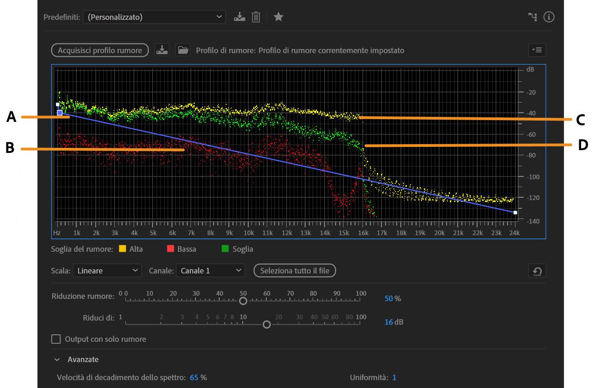Click the Riduzione rumore slider handle

click(243, 301)
